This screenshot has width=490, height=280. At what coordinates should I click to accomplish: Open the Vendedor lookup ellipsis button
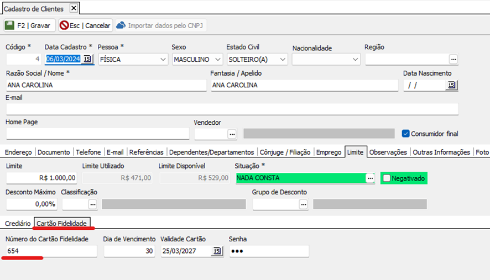(232, 134)
